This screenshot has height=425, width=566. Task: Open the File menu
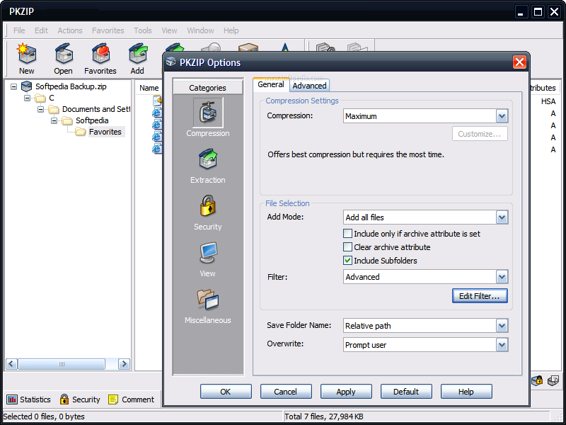pos(19,30)
